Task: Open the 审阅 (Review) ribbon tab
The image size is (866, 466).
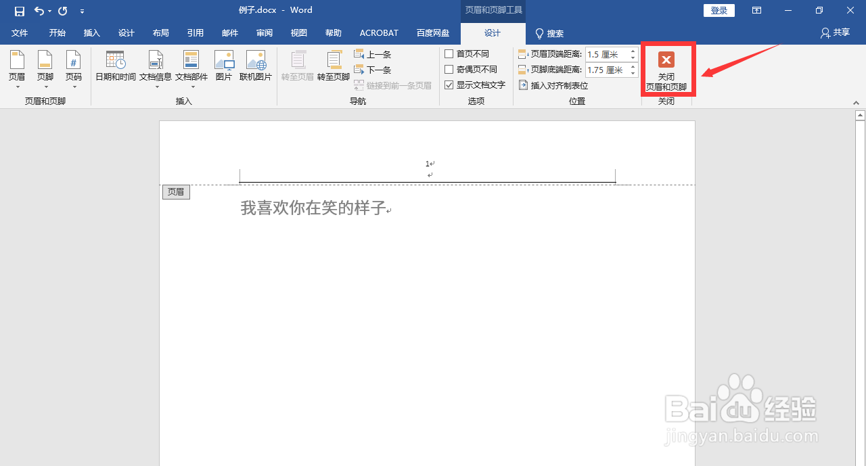Action: pos(264,32)
